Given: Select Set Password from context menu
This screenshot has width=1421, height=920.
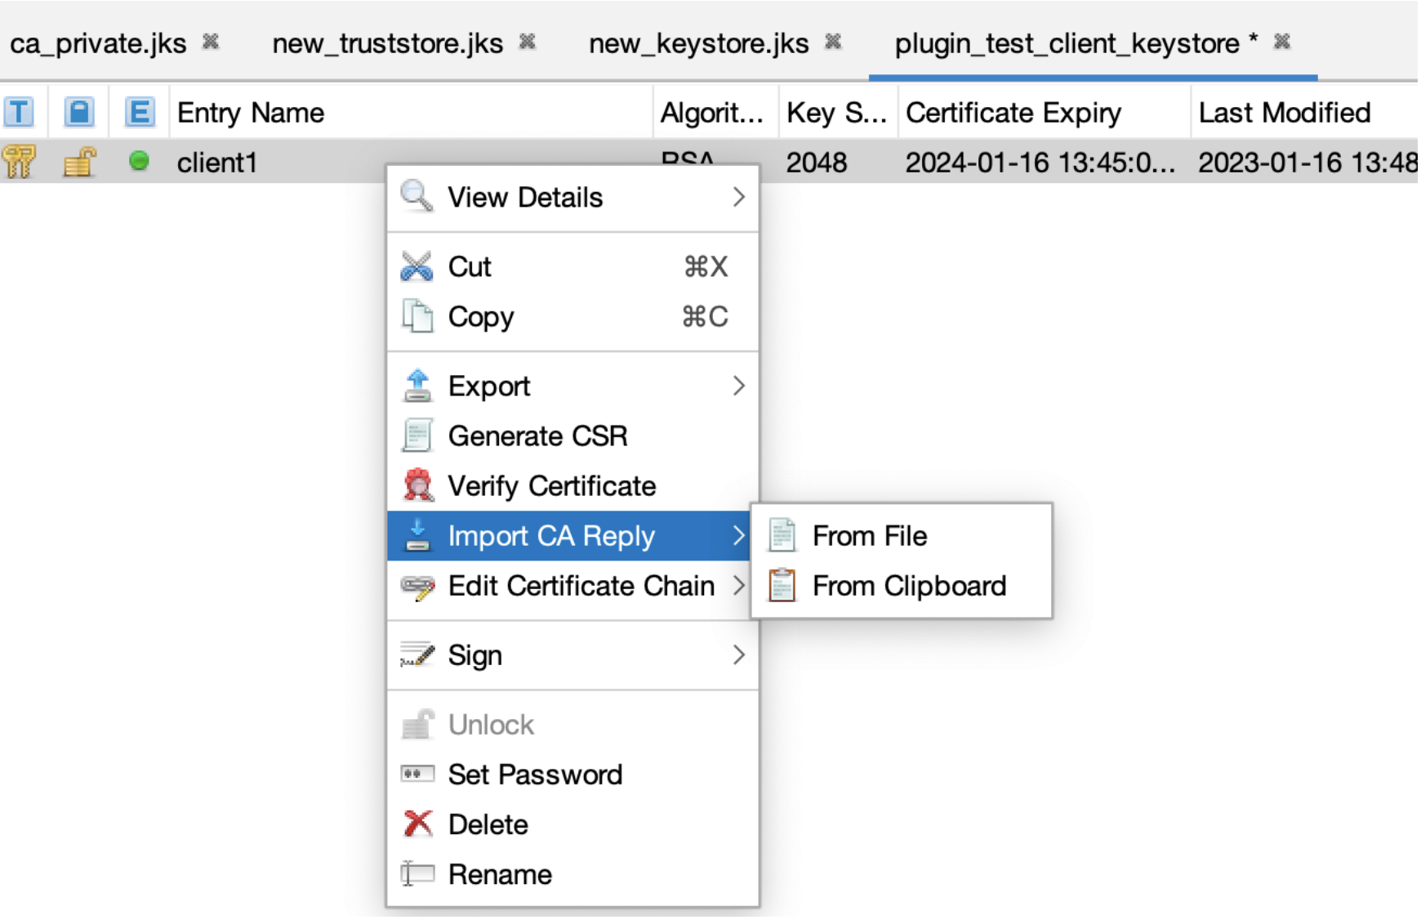Looking at the screenshot, I should tap(535, 774).
